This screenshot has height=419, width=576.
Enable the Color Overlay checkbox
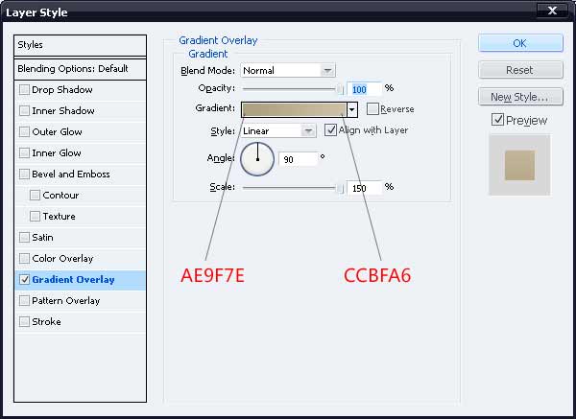tap(24, 258)
